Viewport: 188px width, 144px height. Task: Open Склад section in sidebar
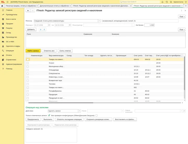click(8, 33)
